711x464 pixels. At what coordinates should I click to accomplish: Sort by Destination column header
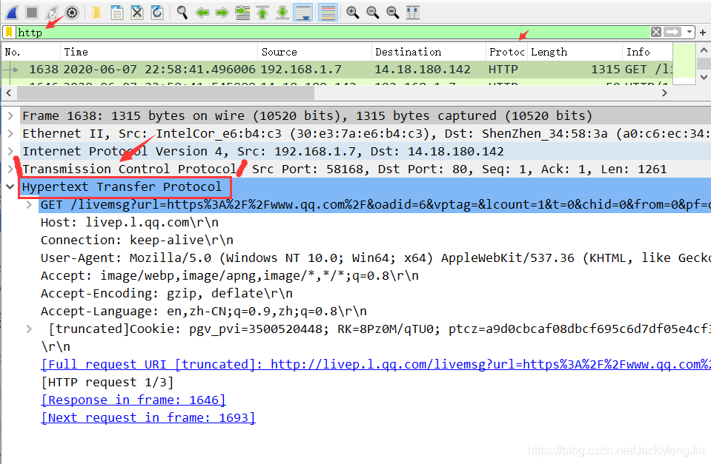(x=429, y=52)
